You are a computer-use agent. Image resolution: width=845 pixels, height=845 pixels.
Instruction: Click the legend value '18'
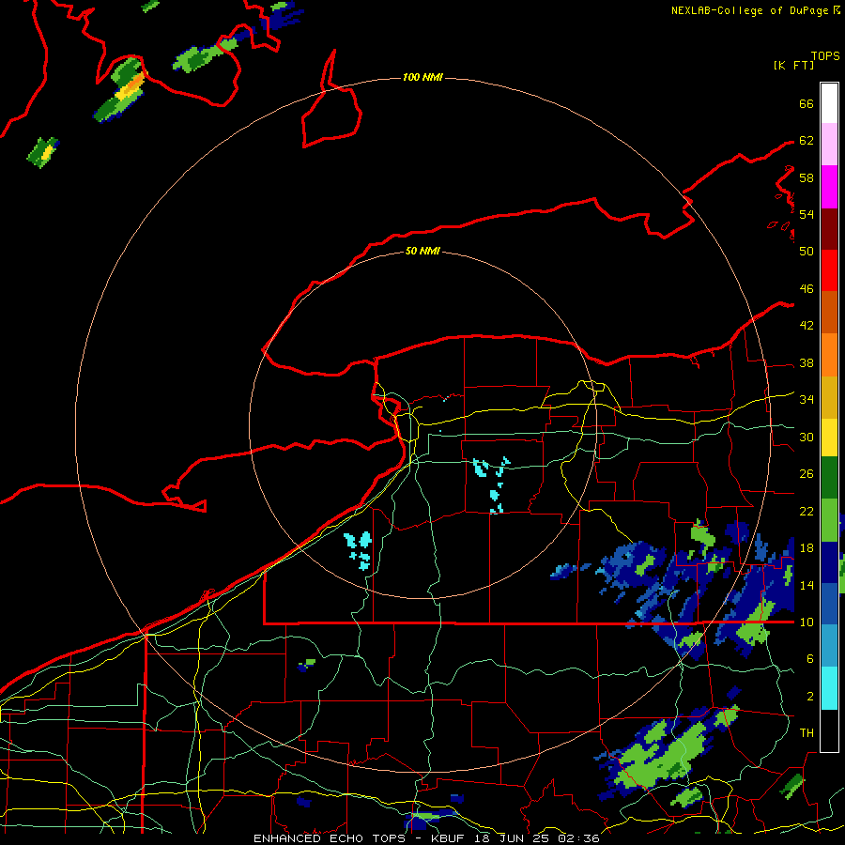807,548
